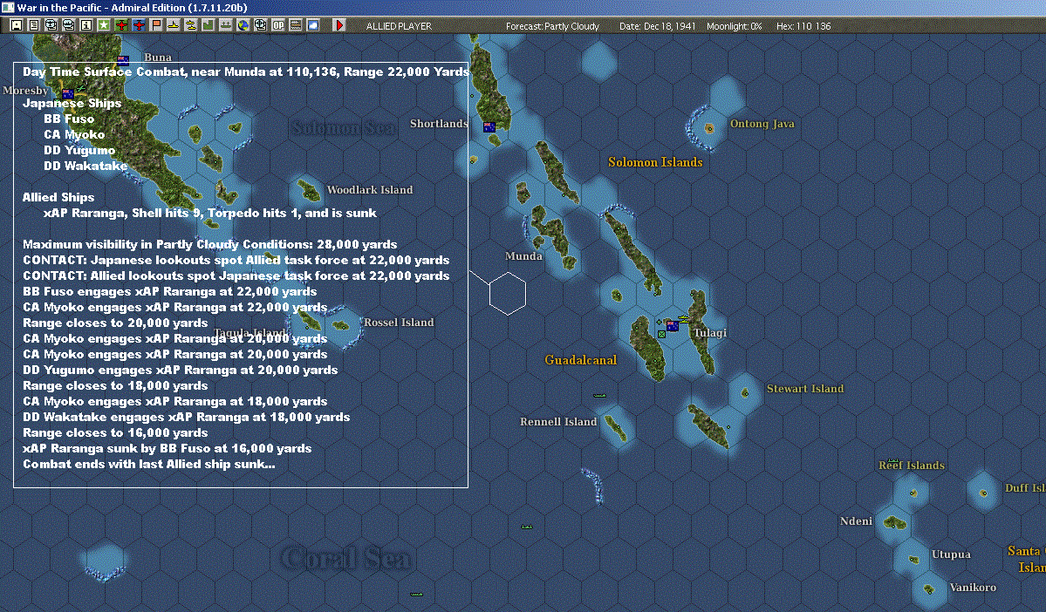Click 'Combat ends with last Allied ship sunk' line
The height and width of the screenshot is (612, 1046).
(149, 464)
